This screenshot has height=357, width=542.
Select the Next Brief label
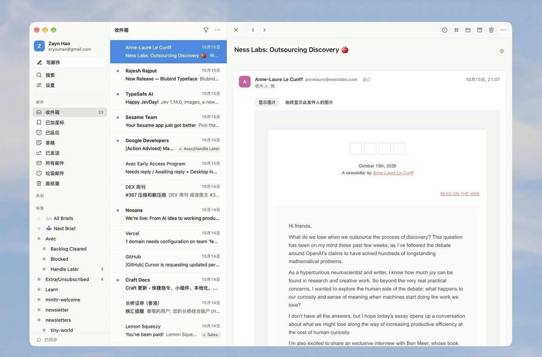point(70,229)
